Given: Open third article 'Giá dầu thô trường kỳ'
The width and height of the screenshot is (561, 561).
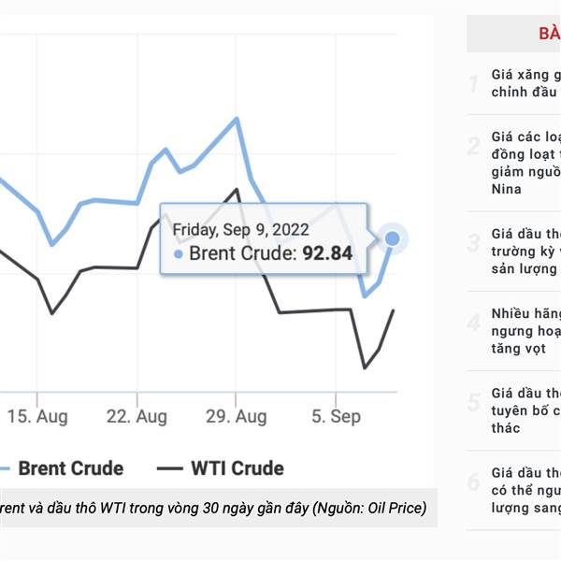Looking at the screenshot, I should point(525,252).
